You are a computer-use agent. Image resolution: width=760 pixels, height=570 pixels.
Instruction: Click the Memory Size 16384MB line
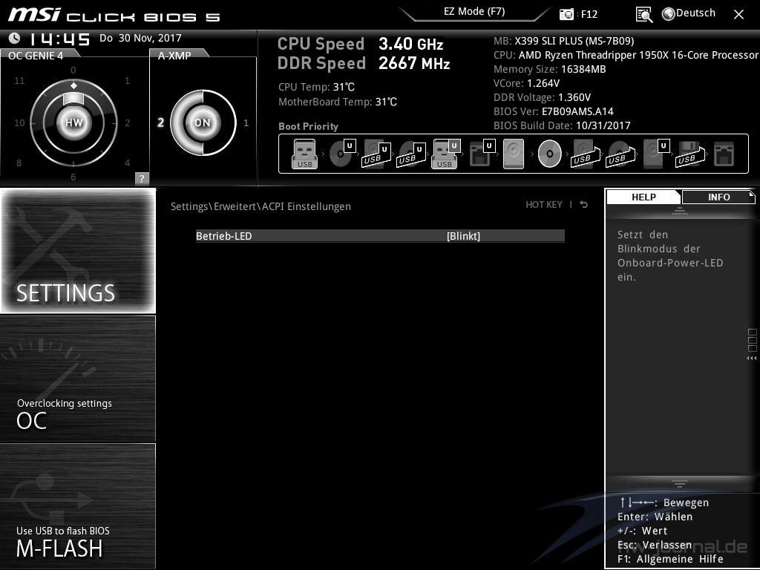point(550,69)
